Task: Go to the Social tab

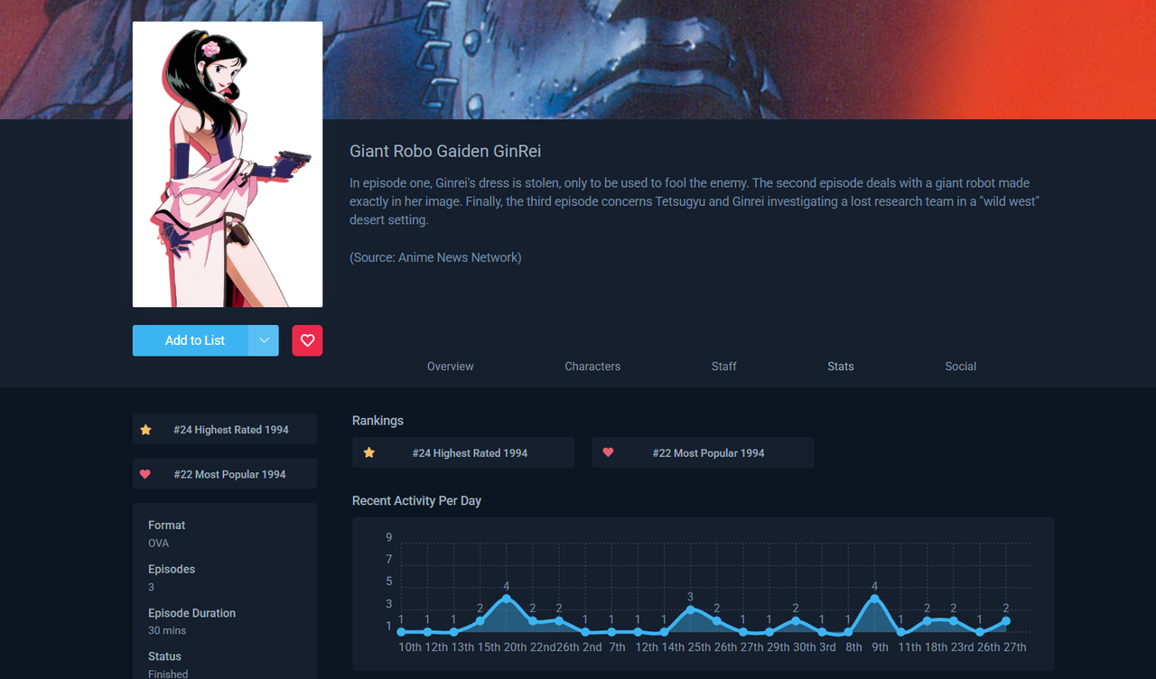Action: click(960, 366)
